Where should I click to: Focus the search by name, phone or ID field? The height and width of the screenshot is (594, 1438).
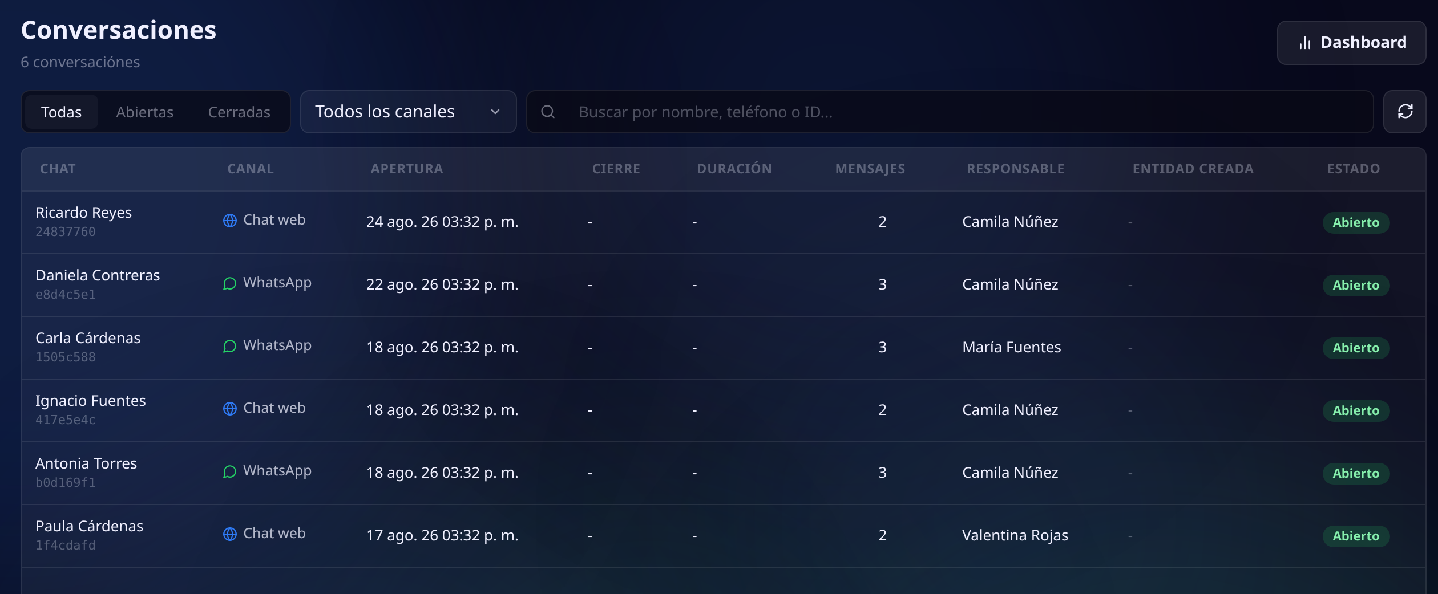click(950, 112)
